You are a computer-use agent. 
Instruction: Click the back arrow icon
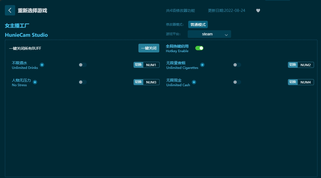(x=10, y=11)
